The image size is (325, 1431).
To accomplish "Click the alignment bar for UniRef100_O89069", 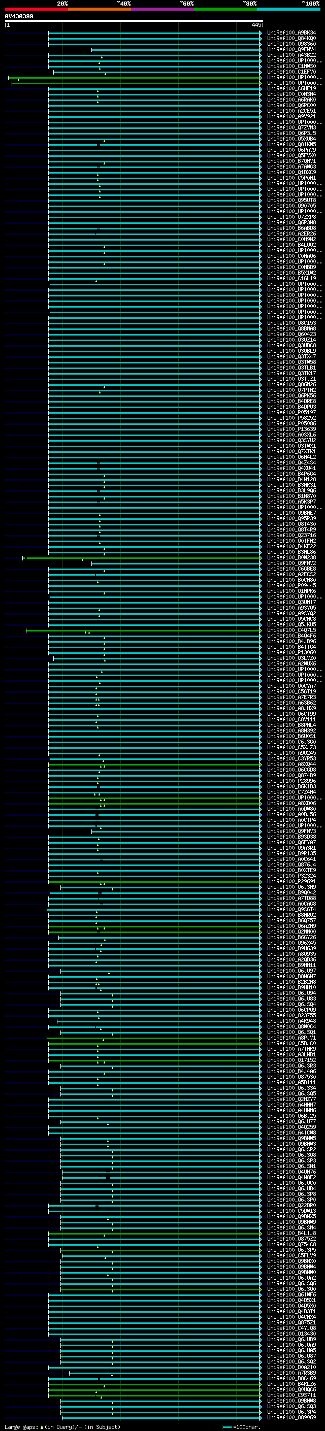I will point(161,1418).
